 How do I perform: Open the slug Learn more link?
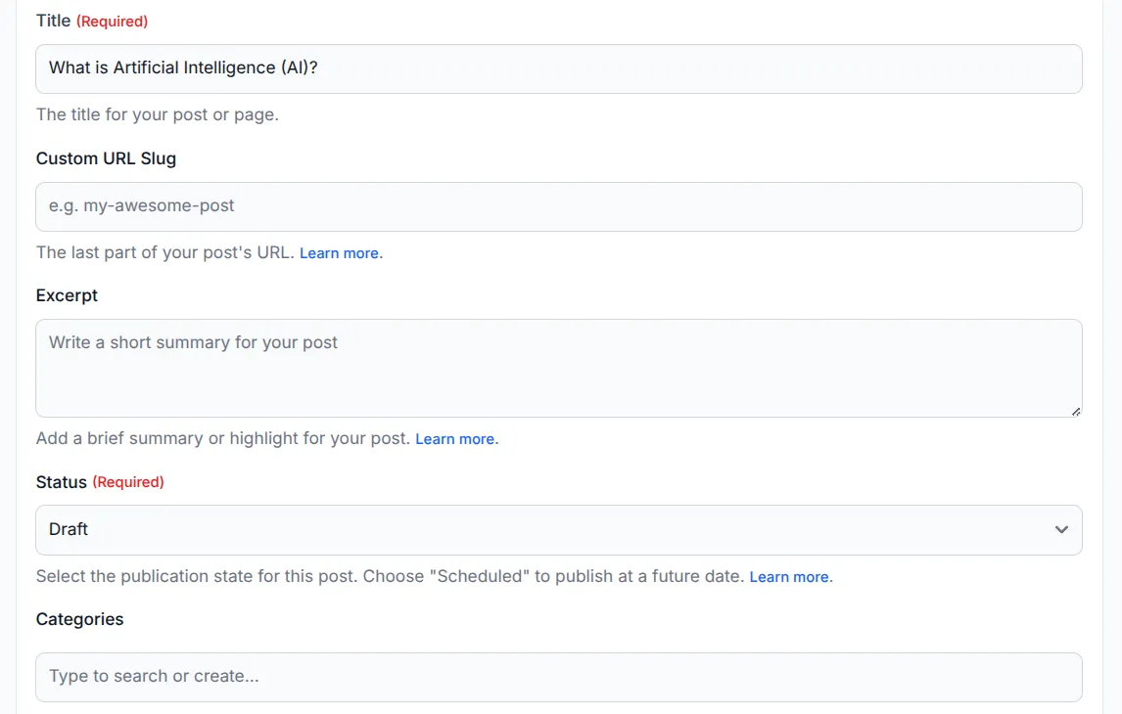340,252
